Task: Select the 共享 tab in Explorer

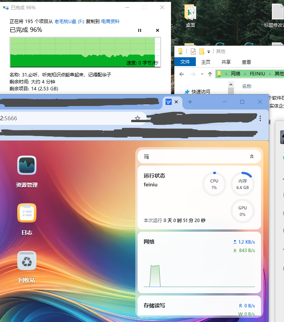Action: pos(226,62)
